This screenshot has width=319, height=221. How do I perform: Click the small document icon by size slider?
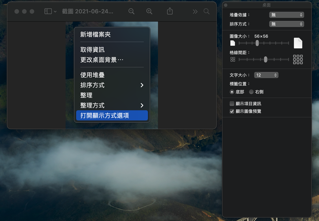coord(233,43)
